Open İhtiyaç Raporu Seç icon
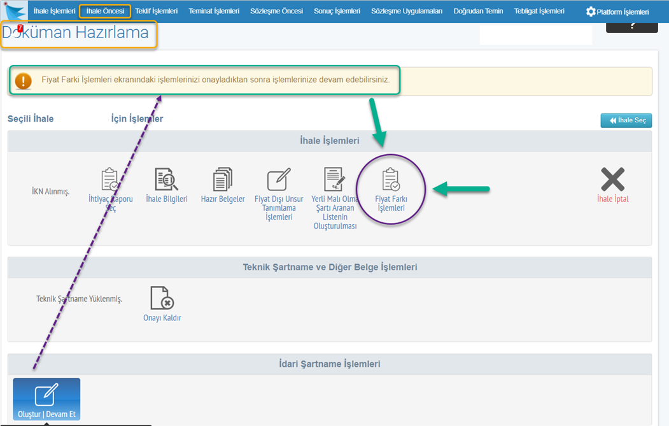Image resolution: width=669 pixels, height=426 pixels. click(x=110, y=180)
